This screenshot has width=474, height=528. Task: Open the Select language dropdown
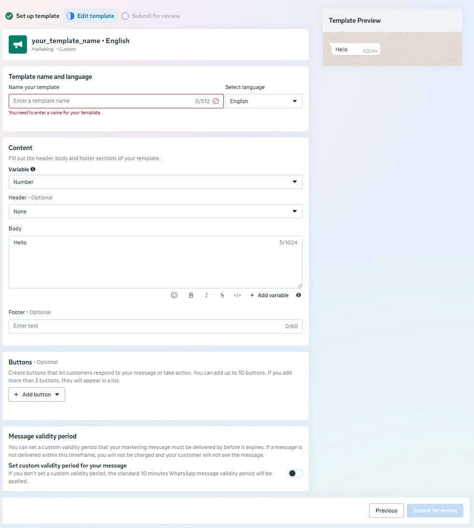tap(263, 101)
